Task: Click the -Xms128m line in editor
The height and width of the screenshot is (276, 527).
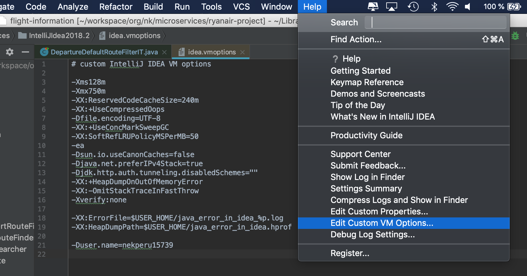Action: tap(88, 82)
